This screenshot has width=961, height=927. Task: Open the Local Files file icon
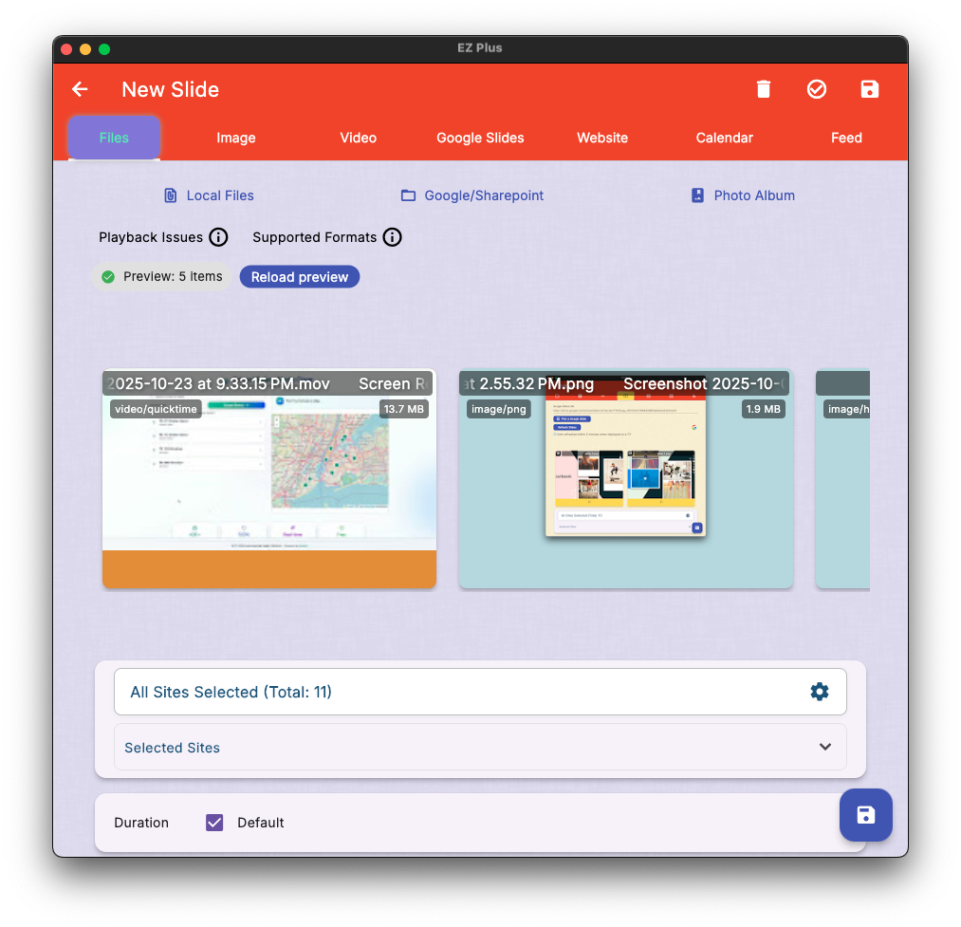pos(170,195)
